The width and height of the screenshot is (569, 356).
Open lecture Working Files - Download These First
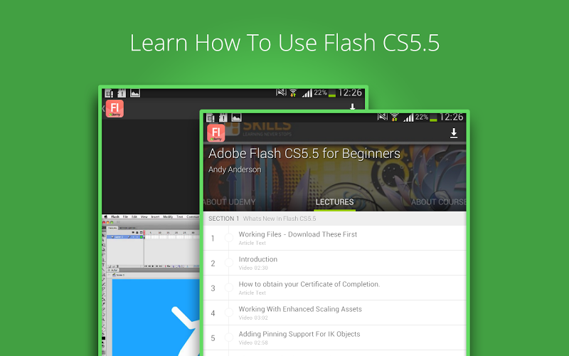point(334,239)
